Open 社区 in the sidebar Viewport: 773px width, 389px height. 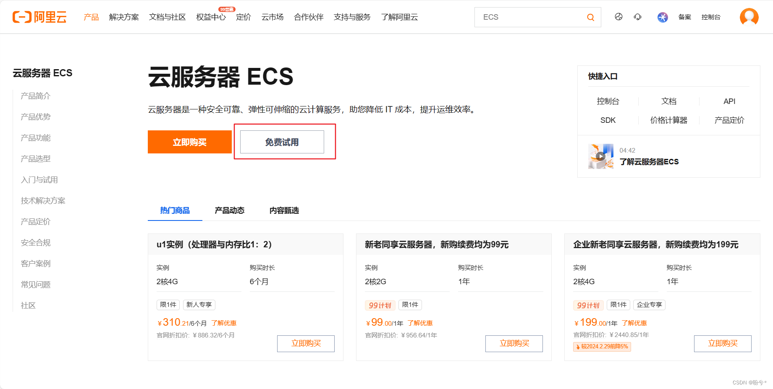[x=28, y=306]
